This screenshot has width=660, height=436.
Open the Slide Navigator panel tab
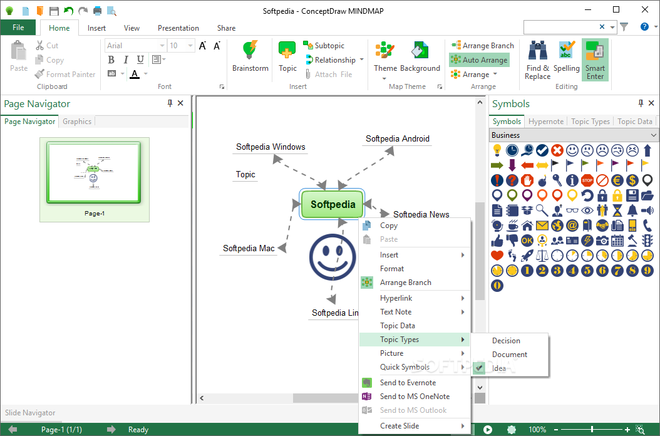click(30, 413)
